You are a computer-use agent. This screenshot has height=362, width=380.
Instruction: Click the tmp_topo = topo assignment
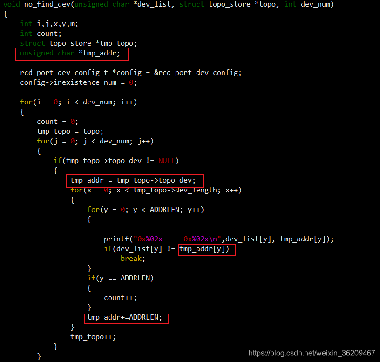(x=70, y=132)
